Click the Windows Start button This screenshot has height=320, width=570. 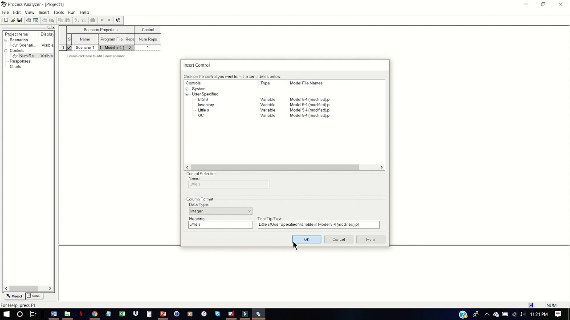(x=6, y=314)
